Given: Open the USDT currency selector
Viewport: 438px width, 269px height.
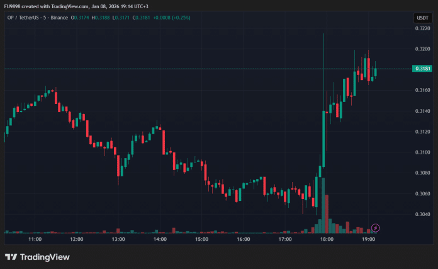Looking at the screenshot, I should click(422, 18).
